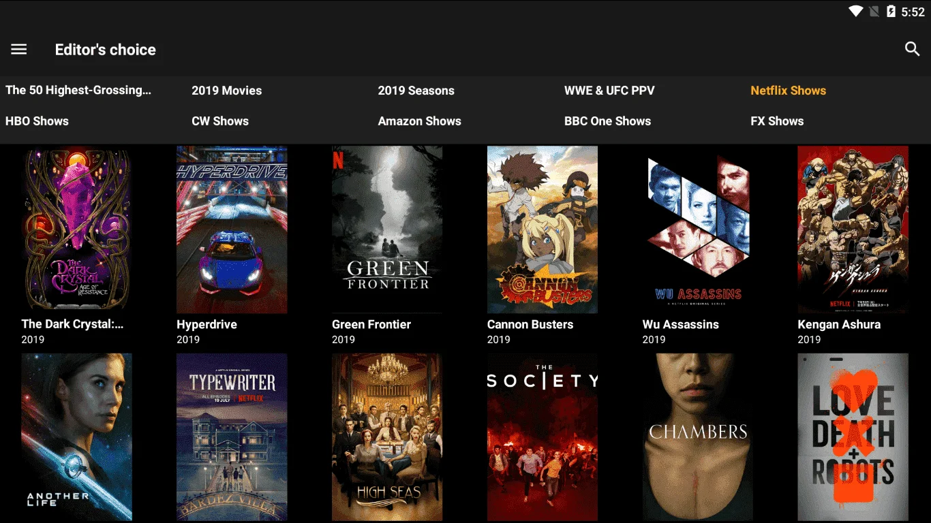This screenshot has height=523, width=931.
Task: Click the Wu Assassins title text
Action: click(x=681, y=324)
